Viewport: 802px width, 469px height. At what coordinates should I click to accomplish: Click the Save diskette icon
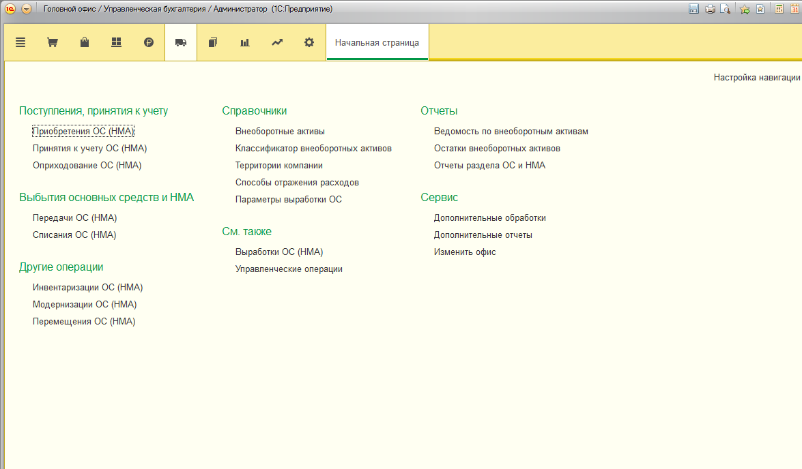[693, 9]
